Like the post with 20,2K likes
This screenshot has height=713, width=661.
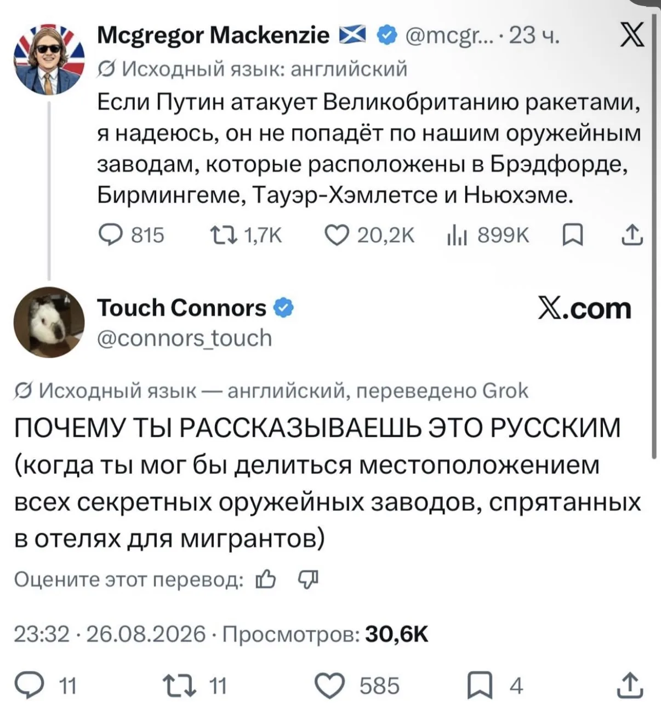point(369,235)
